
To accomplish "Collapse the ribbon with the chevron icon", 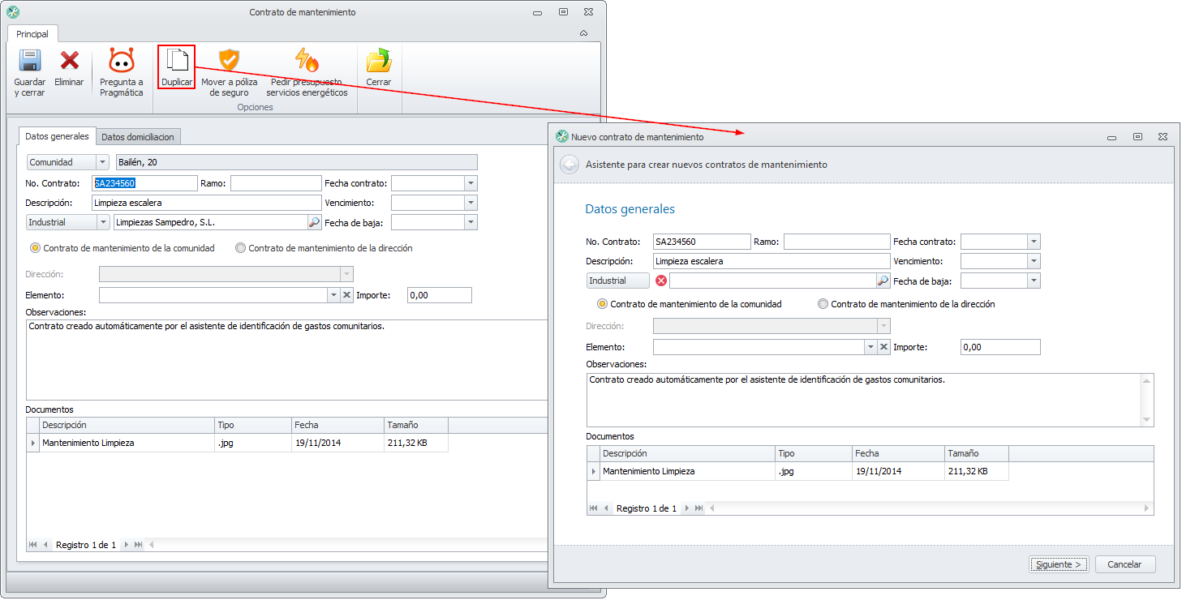I will (584, 33).
